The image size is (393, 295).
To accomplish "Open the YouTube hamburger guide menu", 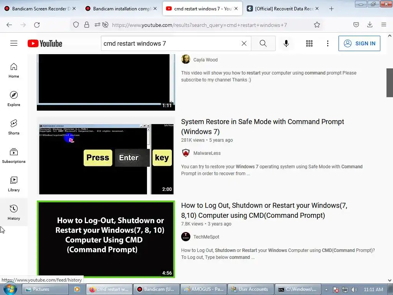I will (14, 43).
